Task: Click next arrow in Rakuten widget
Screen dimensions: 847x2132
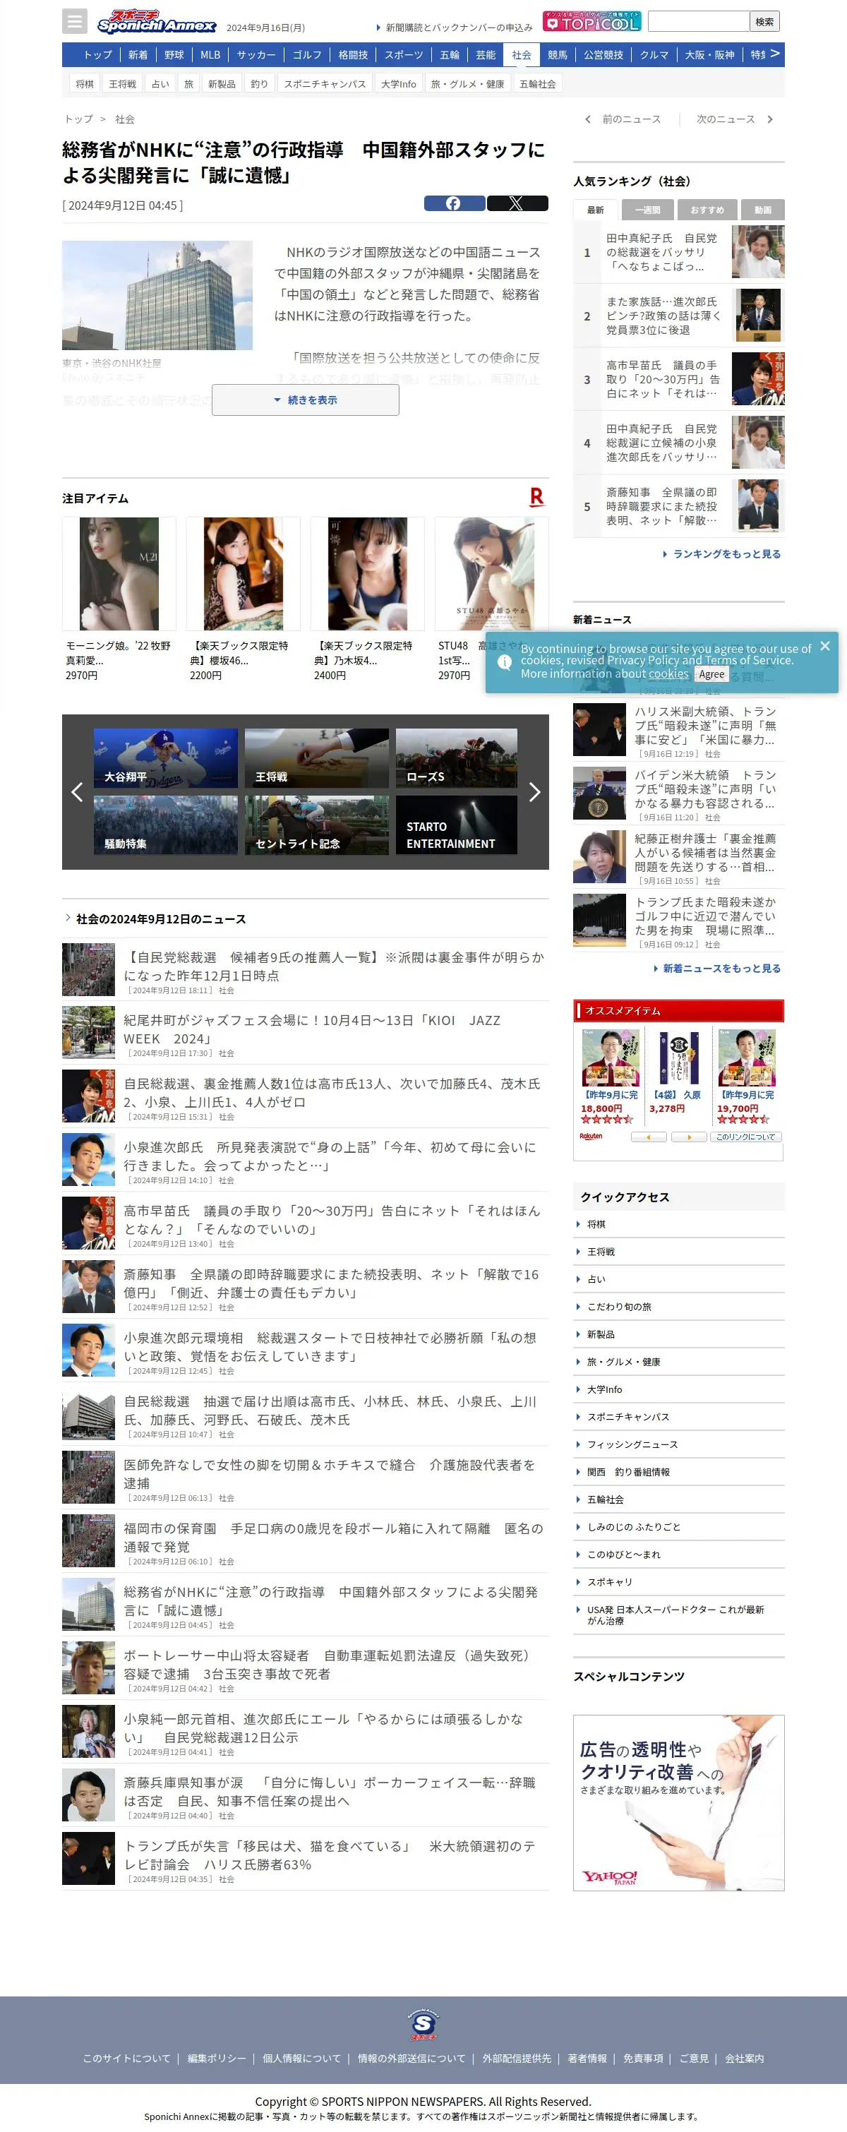Action: point(688,1137)
